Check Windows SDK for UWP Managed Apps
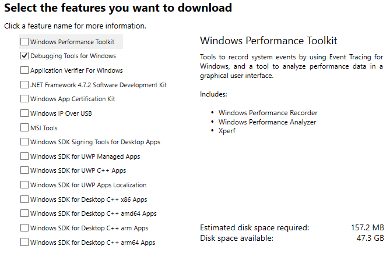The width and height of the screenshot is (390, 253). (24, 156)
